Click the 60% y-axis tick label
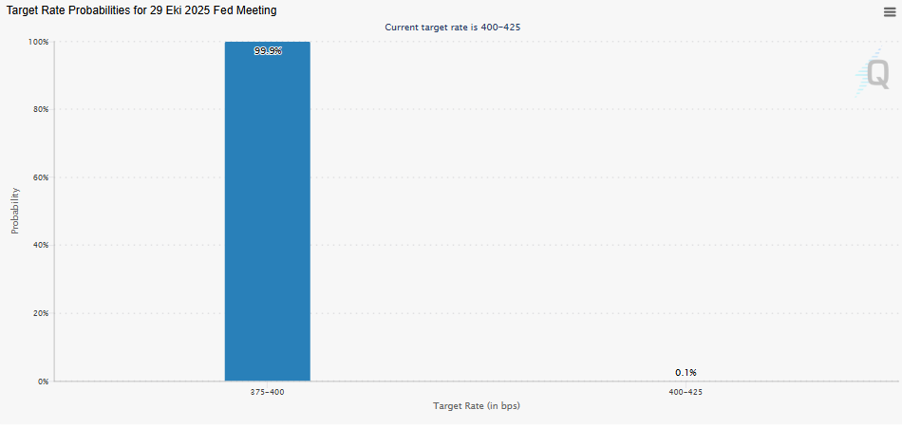 click(x=40, y=177)
